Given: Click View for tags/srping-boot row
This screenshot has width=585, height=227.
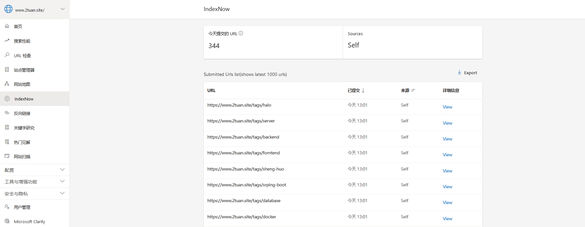Looking at the screenshot, I should [447, 187].
